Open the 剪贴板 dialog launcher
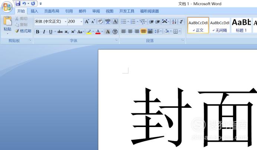The height and width of the screenshot is (150, 257). 30,40
